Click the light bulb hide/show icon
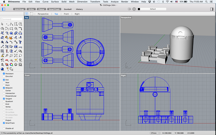 tap(20, 60)
